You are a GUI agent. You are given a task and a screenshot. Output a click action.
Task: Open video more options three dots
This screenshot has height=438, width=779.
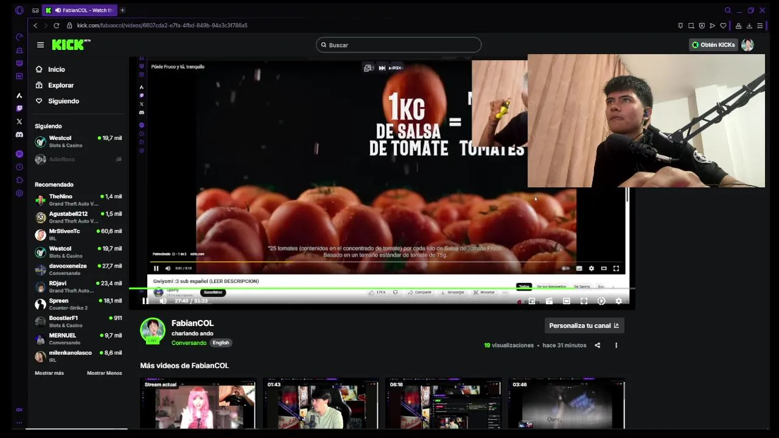(616, 346)
